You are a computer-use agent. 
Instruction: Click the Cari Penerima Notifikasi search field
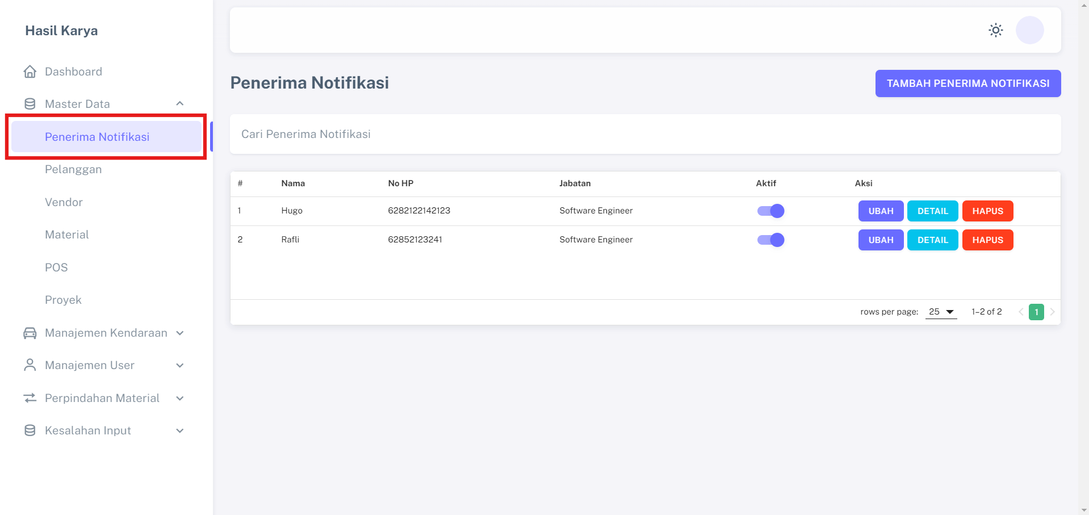pyautogui.click(x=645, y=134)
